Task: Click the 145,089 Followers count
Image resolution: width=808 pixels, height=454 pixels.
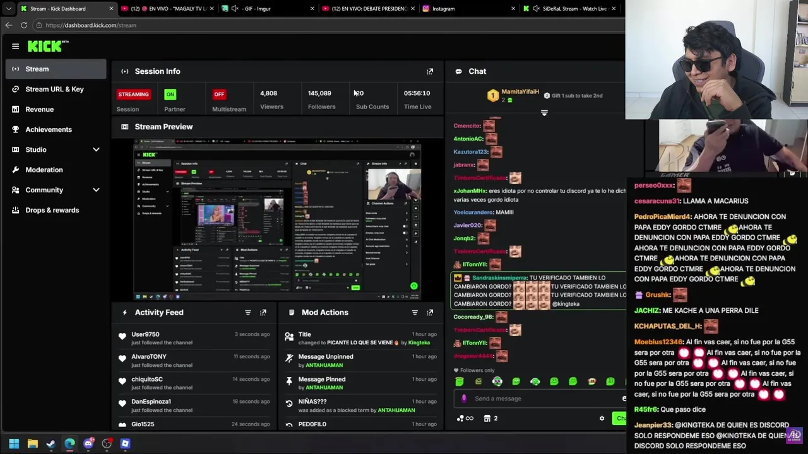Action: pos(319,93)
